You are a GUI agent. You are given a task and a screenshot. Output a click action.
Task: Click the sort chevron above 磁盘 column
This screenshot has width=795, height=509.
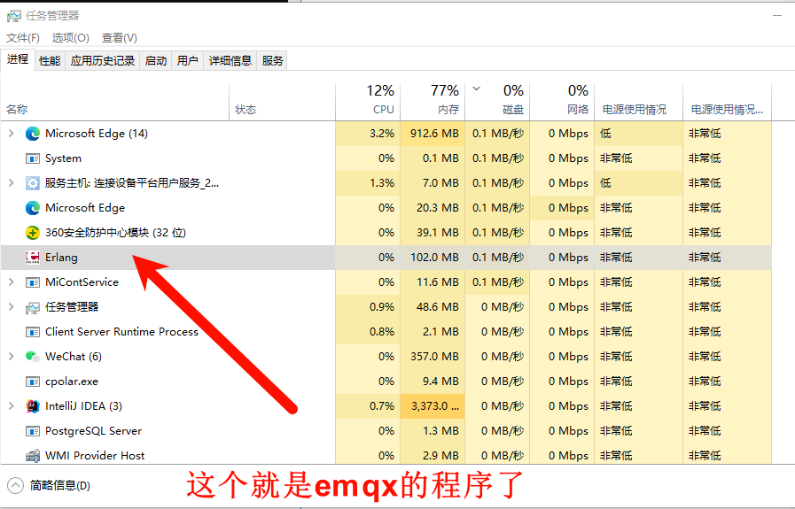pyautogui.click(x=476, y=89)
